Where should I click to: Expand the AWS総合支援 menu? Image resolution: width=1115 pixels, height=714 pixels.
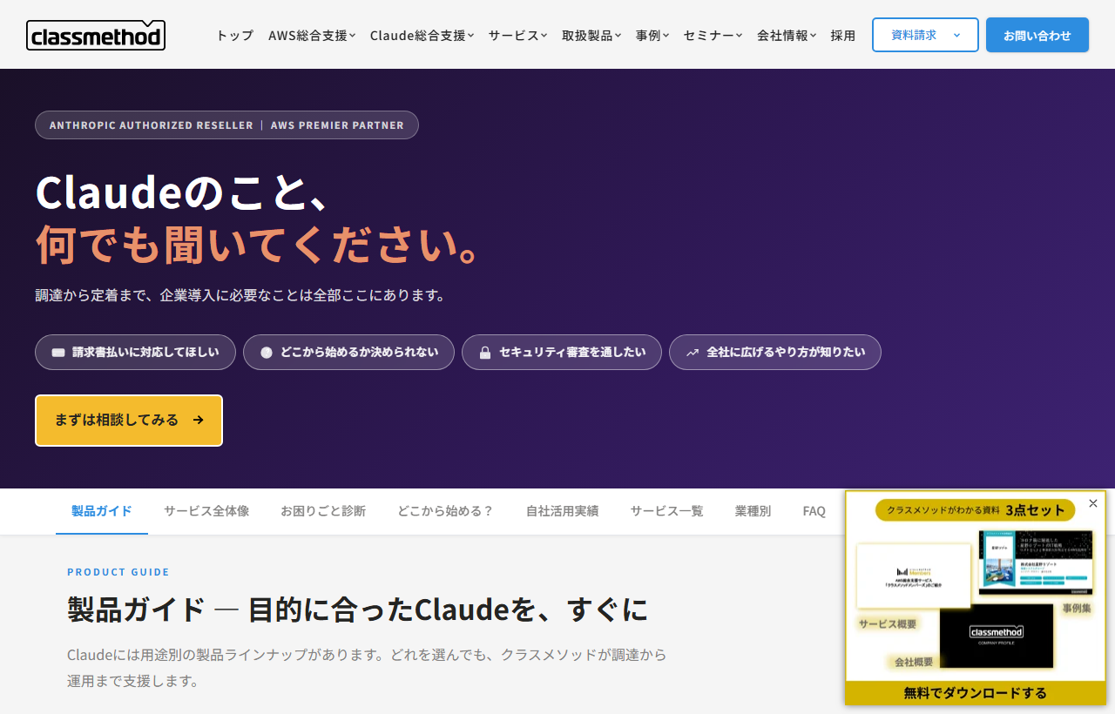coord(312,36)
